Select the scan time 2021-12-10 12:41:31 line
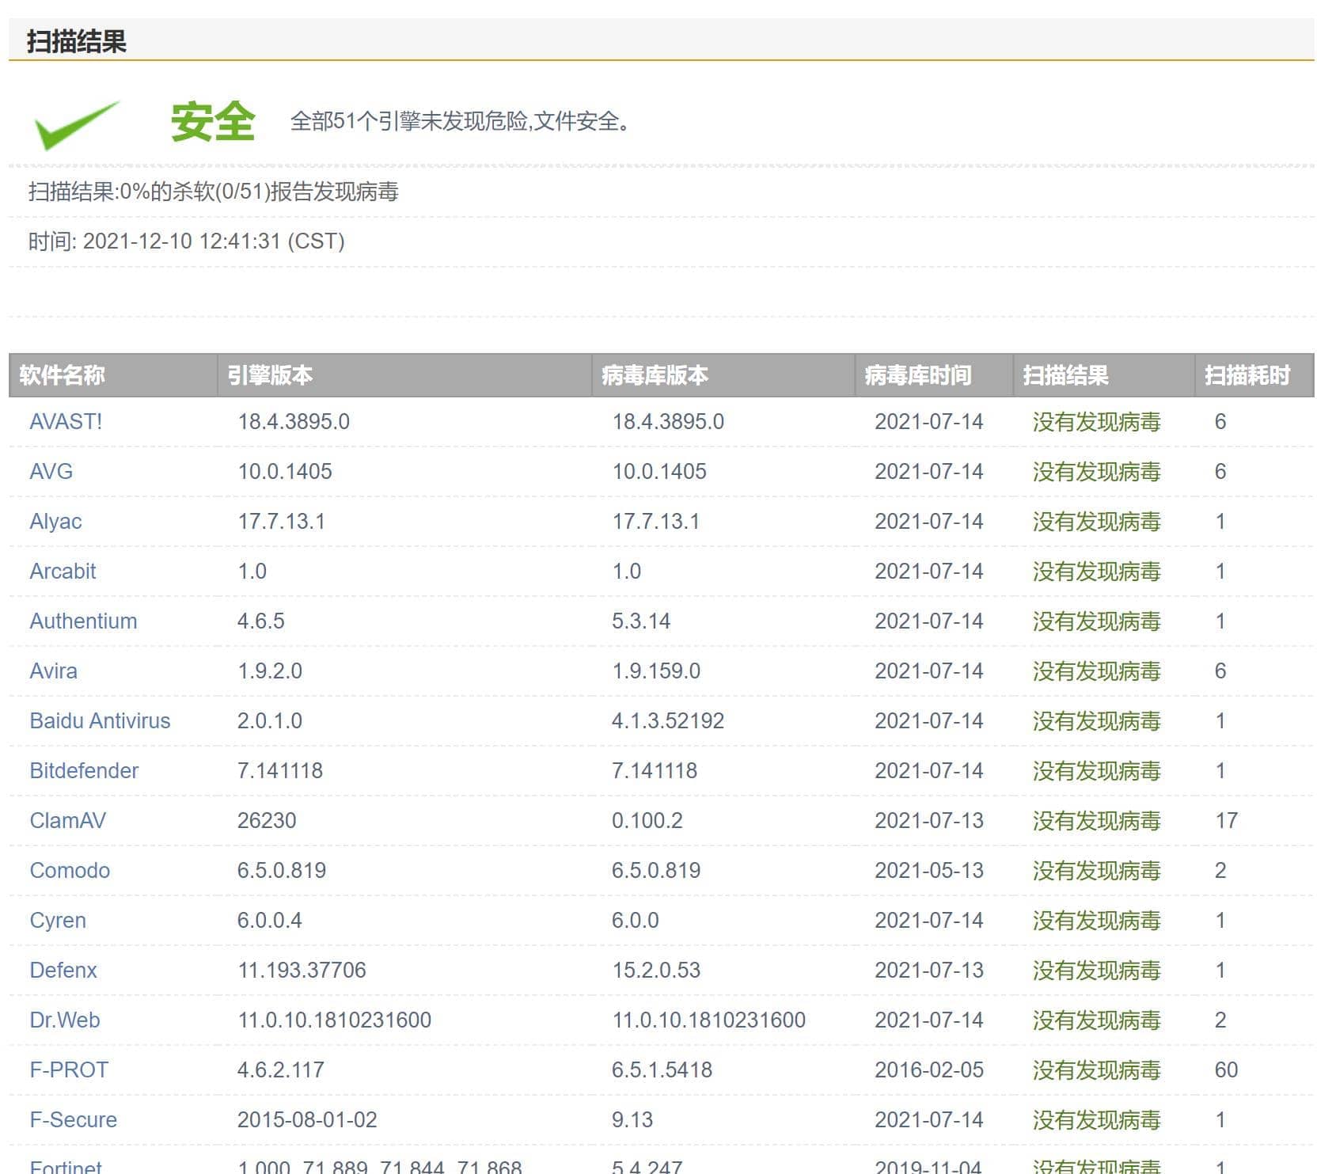This screenshot has width=1317, height=1174. 187,241
